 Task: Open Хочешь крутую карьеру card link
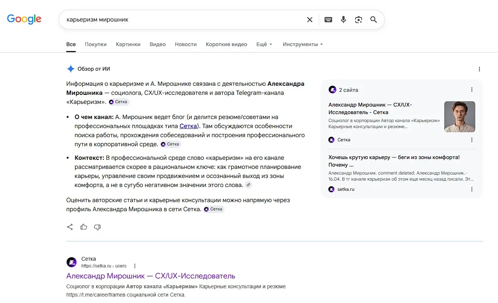click(394, 161)
